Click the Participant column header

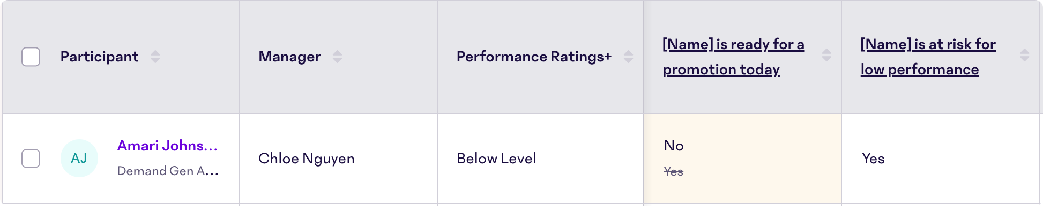99,57
